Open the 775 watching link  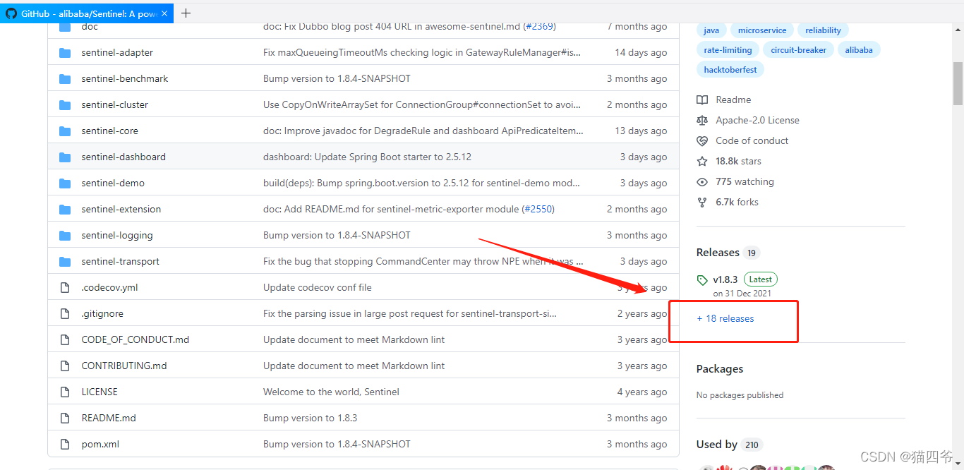point(745,182)
